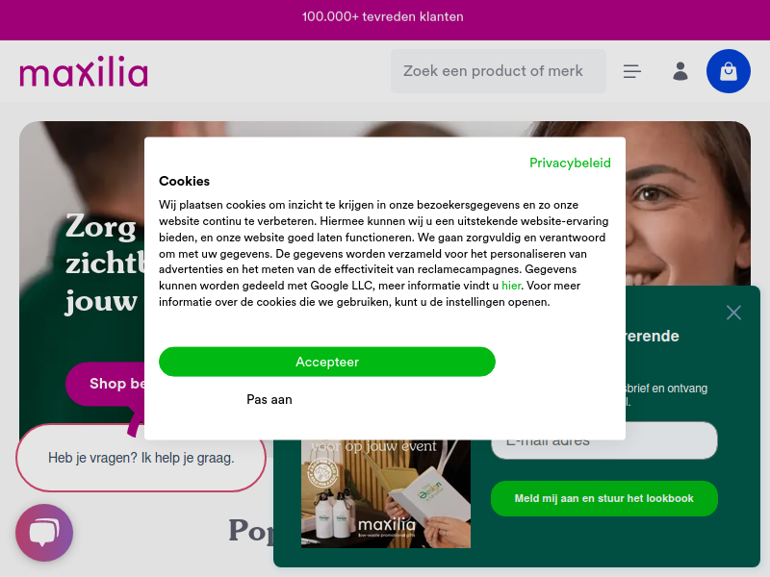This screenshot has height=577, width=770.
Task: Click Meld mij aan en stuur het lookbook
Action: click(604, 498)
